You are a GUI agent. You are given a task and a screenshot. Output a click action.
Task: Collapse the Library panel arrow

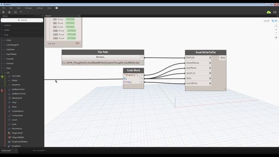click(42, 16)
